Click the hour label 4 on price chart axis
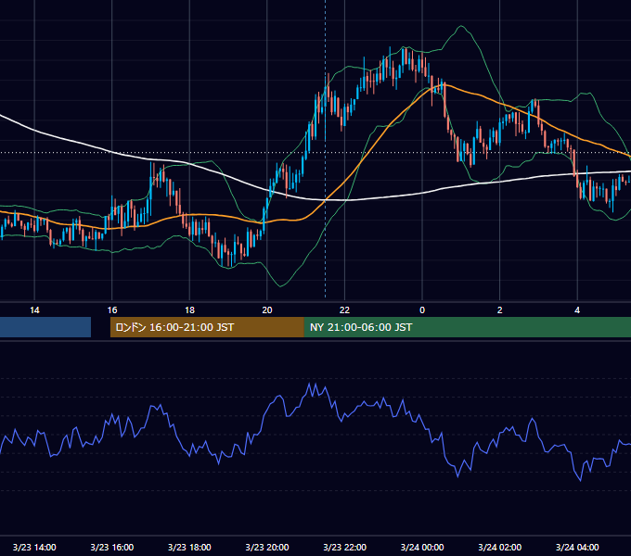The image size is (631, 556). pyautogui.click(x=577, y=310)
